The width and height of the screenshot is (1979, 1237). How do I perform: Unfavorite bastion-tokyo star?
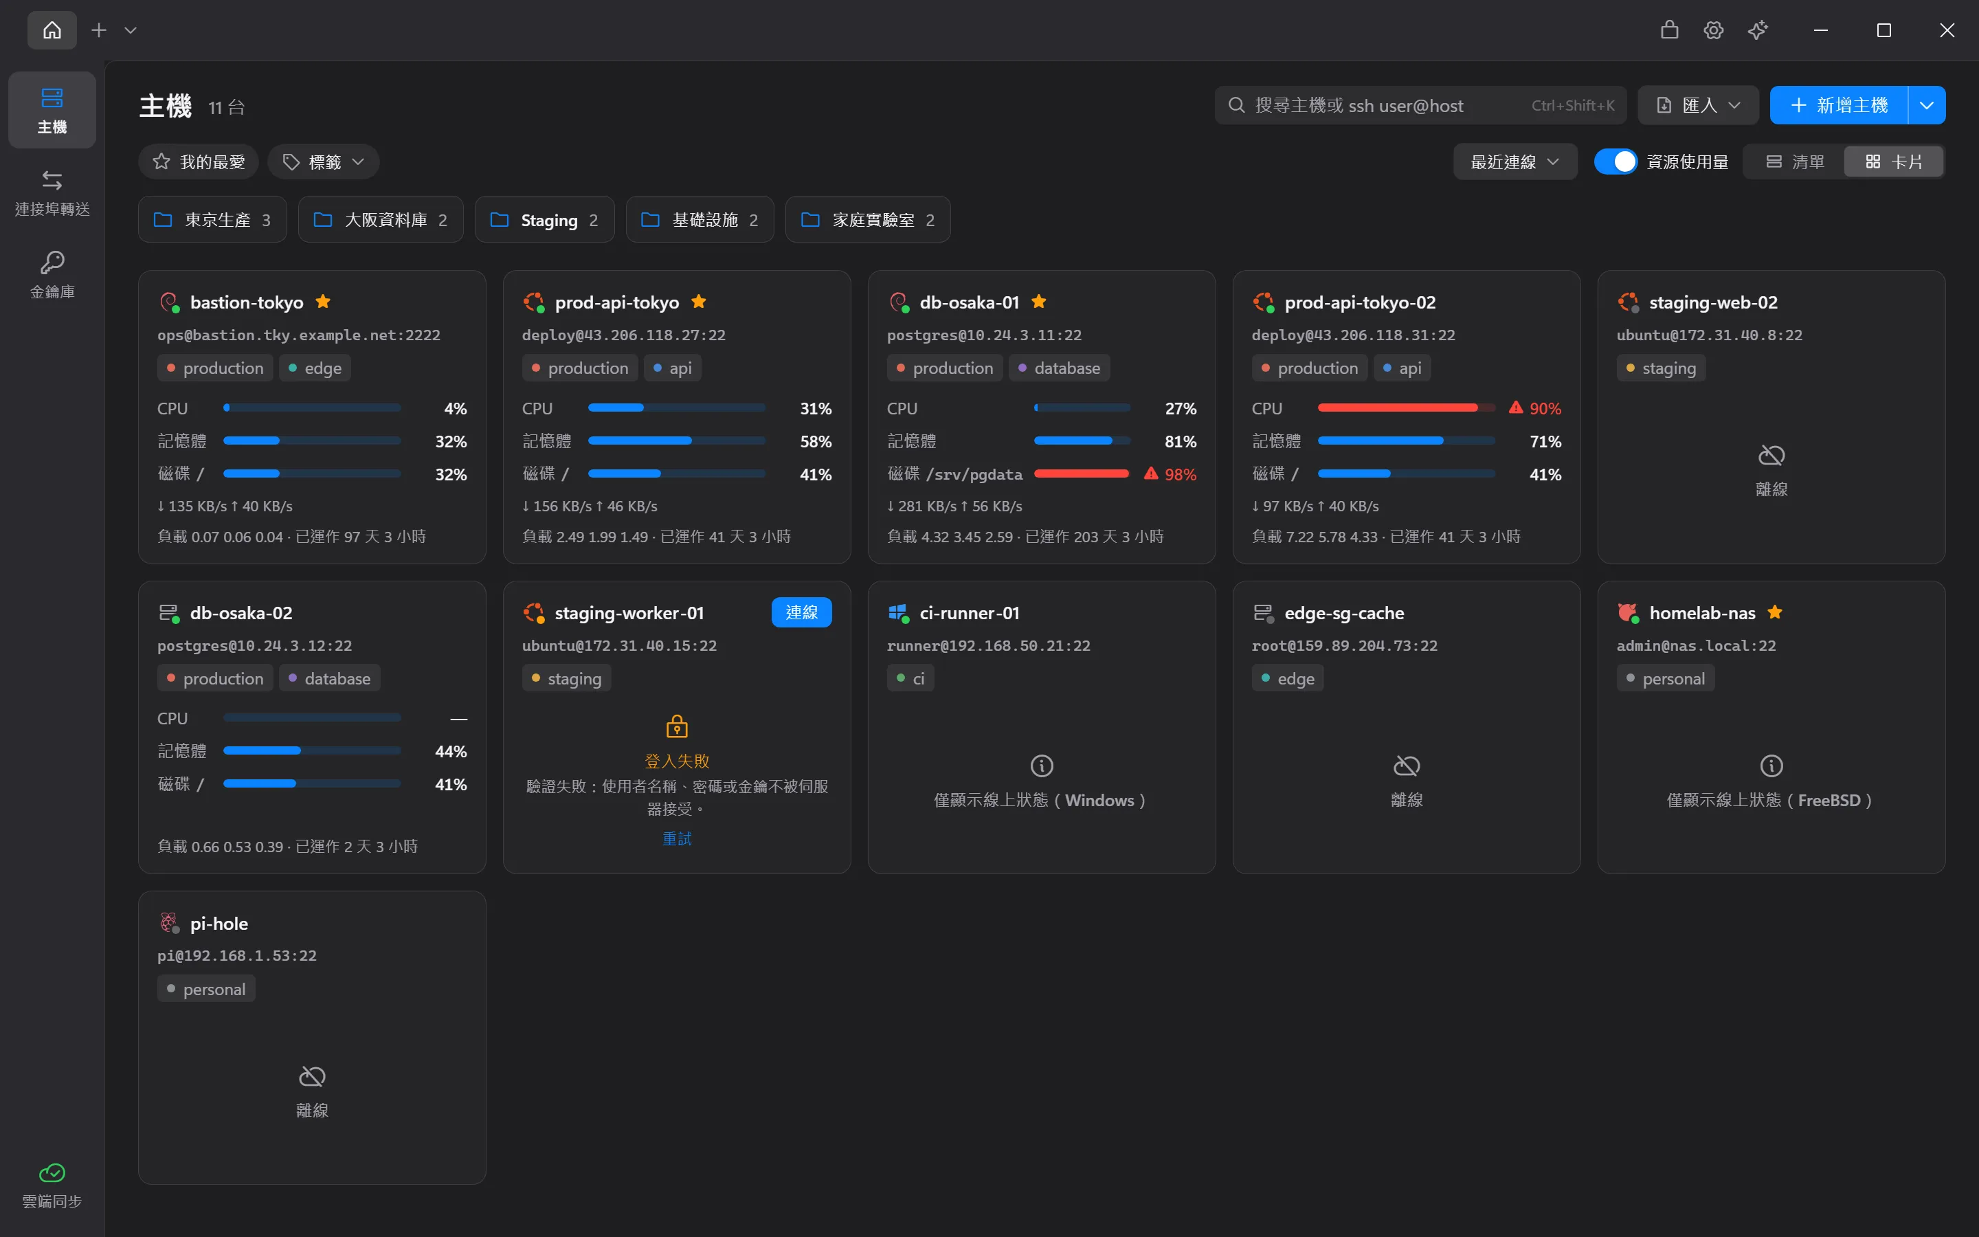click(323, 301)
